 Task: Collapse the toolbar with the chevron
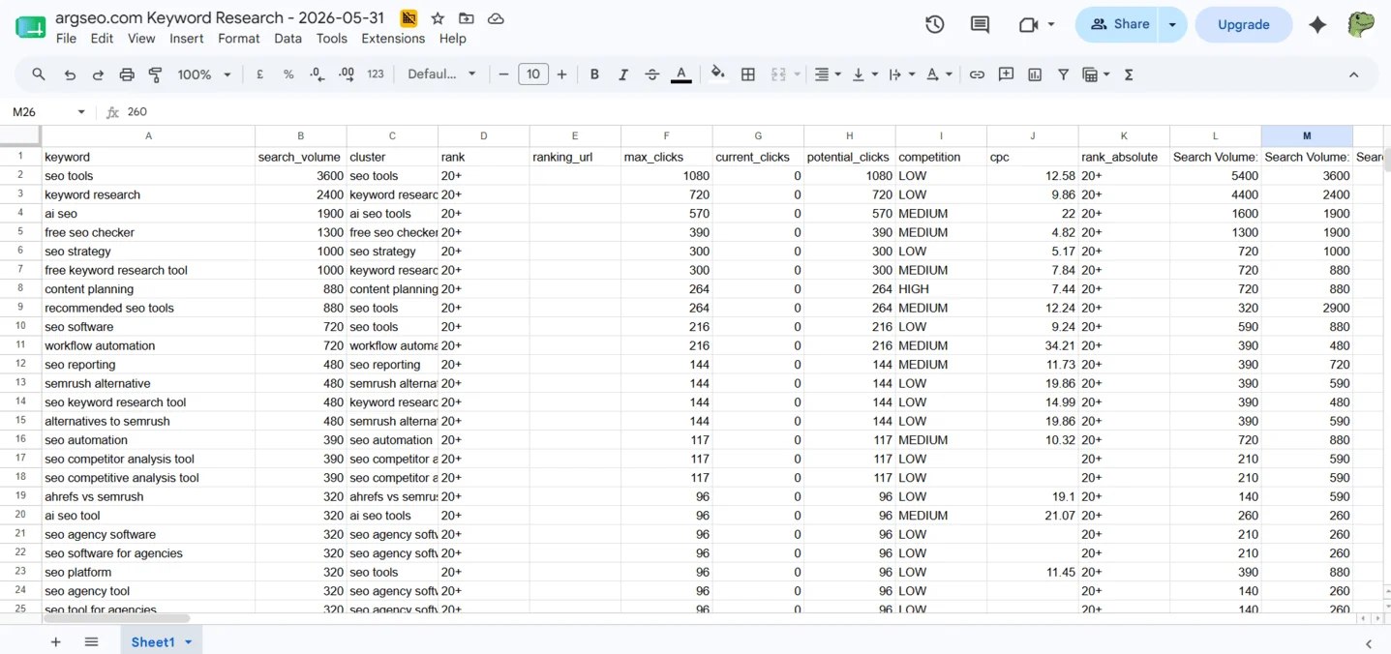coord(1353,74)
